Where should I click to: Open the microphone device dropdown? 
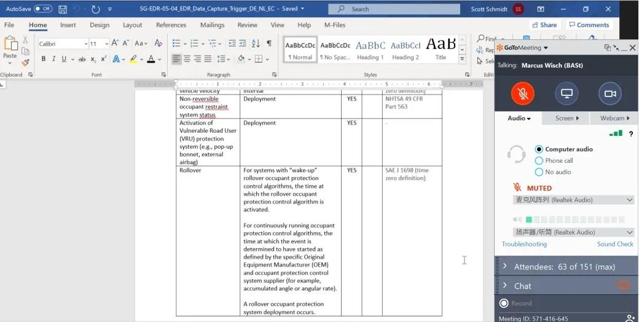click(573, 200)
